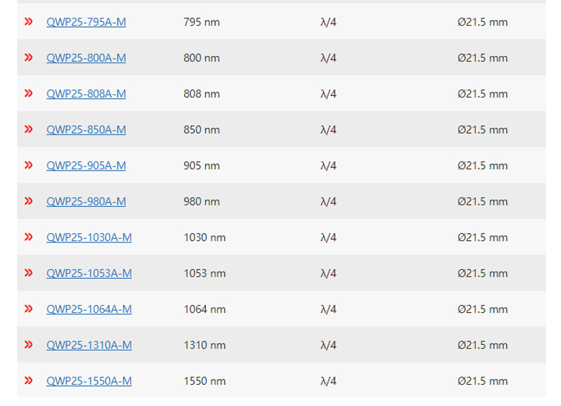Click red chevron icon beside QWP25-1030A-M
This screenshot has height=406, width=561.
(28, 237)
